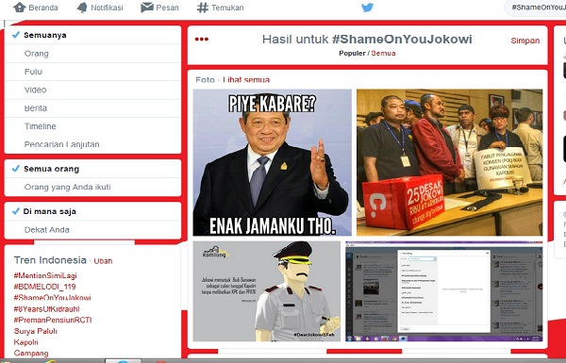Select Orang yang Anda ikuti
Viewport: 566px width, 363px height.
[92, 187]
